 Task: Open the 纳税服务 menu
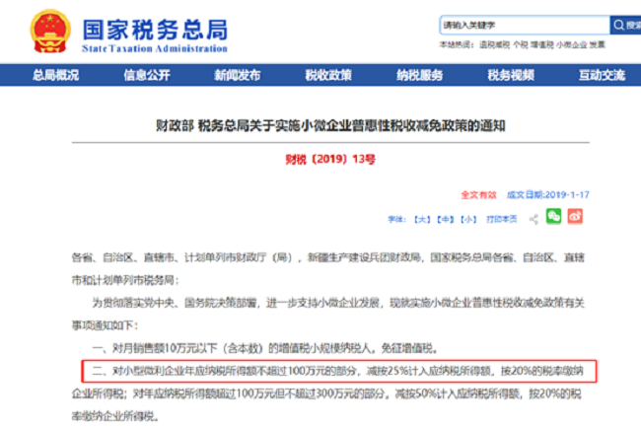coord(419,75)
